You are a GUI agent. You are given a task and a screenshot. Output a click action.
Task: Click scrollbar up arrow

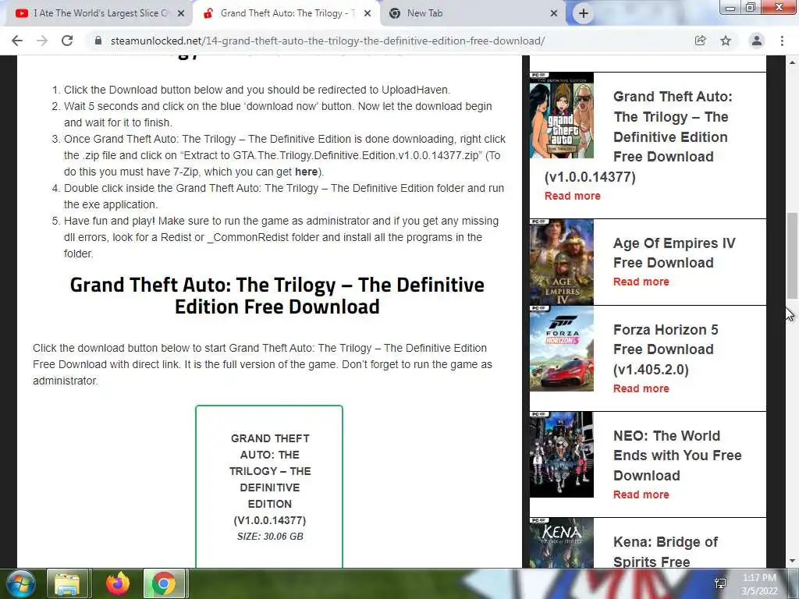coord(792,62)
